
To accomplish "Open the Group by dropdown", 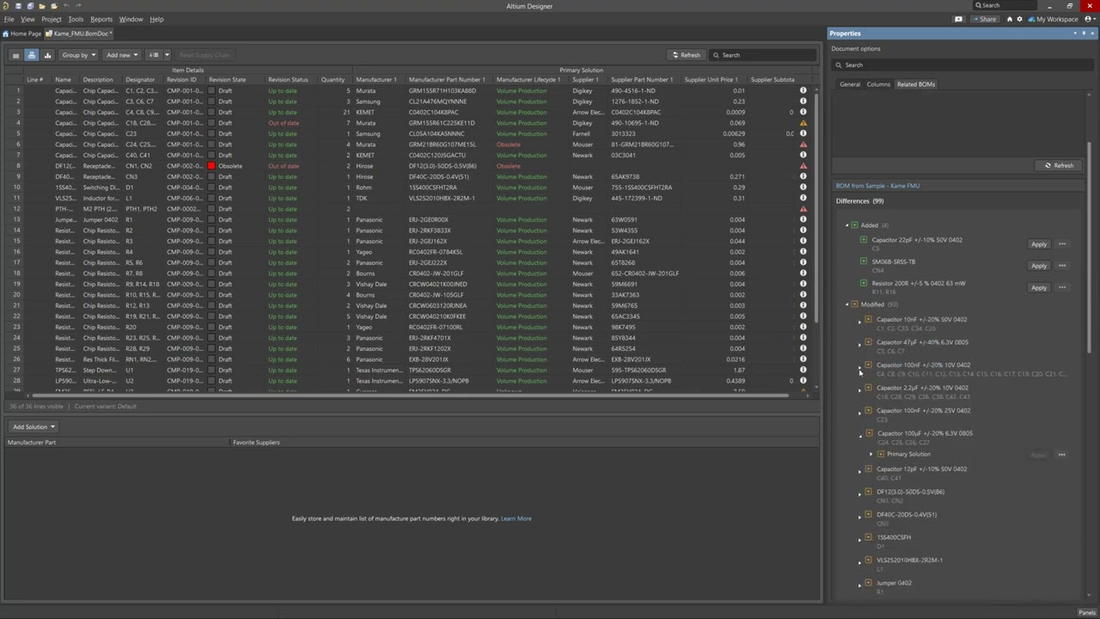I will [77, 55].
